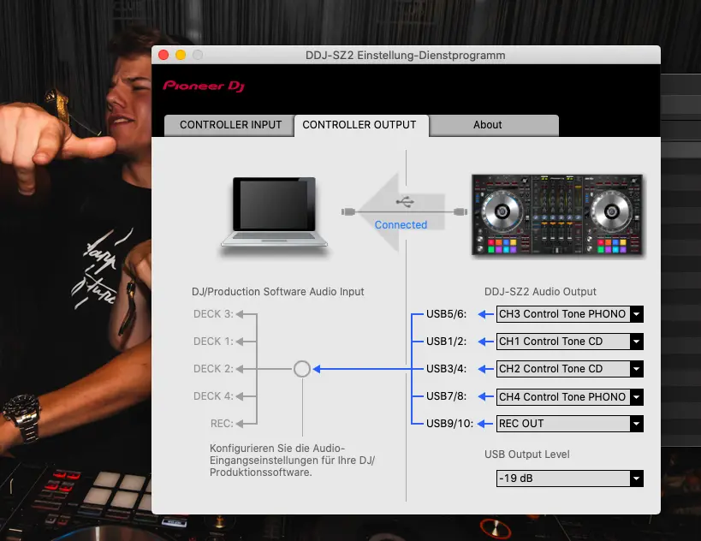Switch to the CONTROLLER INPUT tab
701x541 pixels.
pyautogui.click(x=230, y=125)
